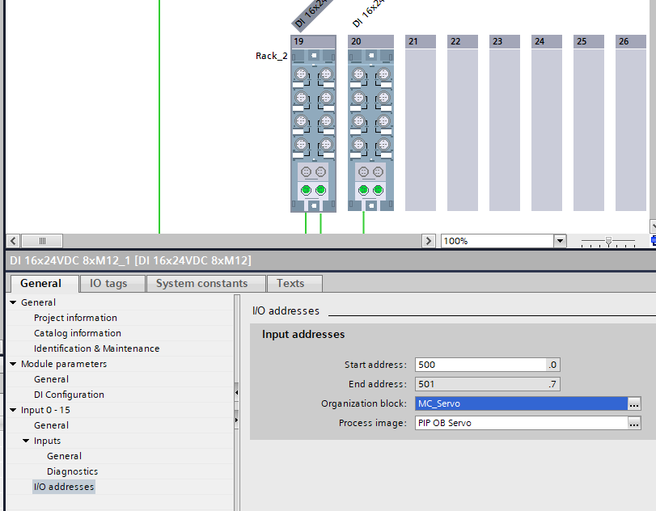This screenshot has height=511, width=656.
Task: Adjust the zoom slider handle
Action: point(608,240)
